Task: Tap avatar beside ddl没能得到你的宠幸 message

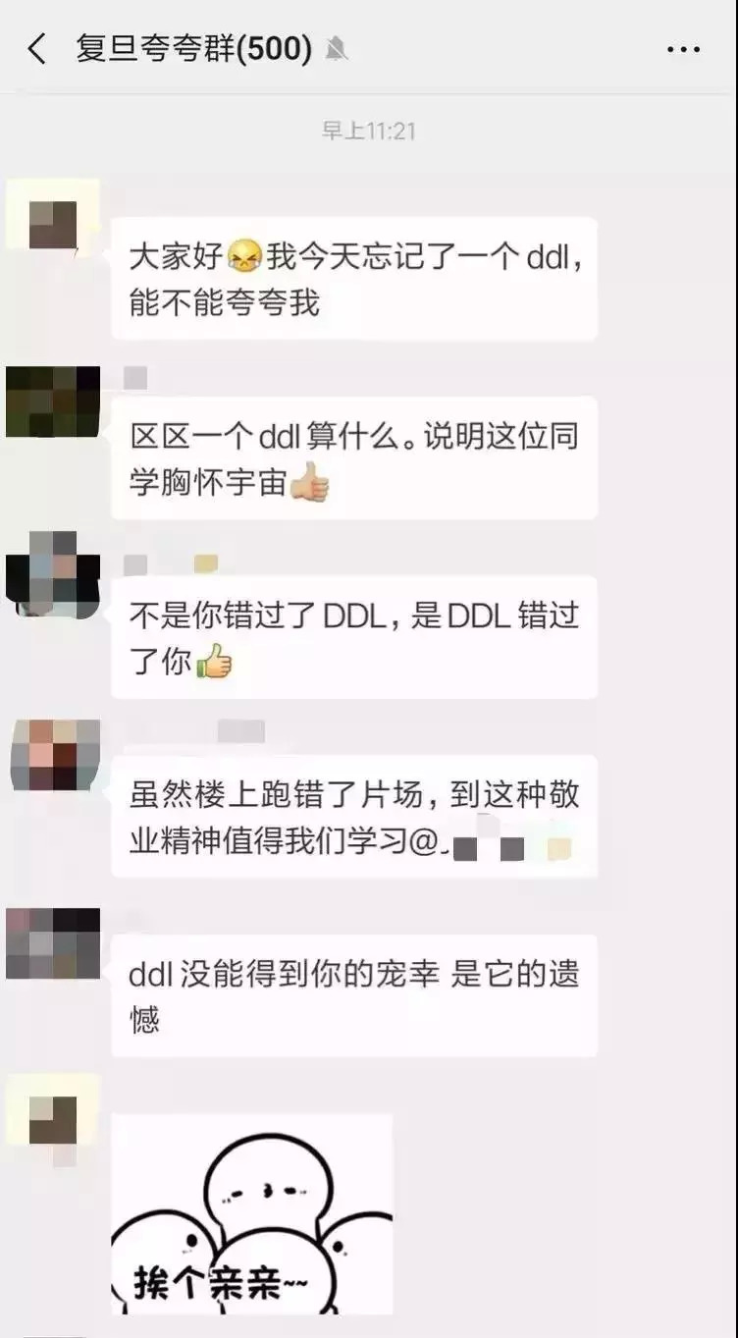Action: pyautogui.click(x=53, y=943)
